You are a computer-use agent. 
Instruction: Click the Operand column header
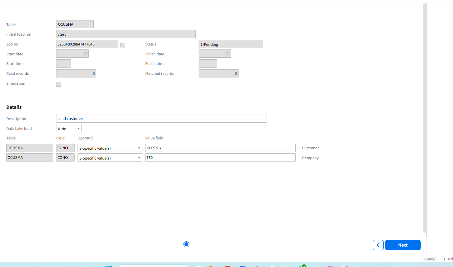pyautogui.click(x=85, y=138)
